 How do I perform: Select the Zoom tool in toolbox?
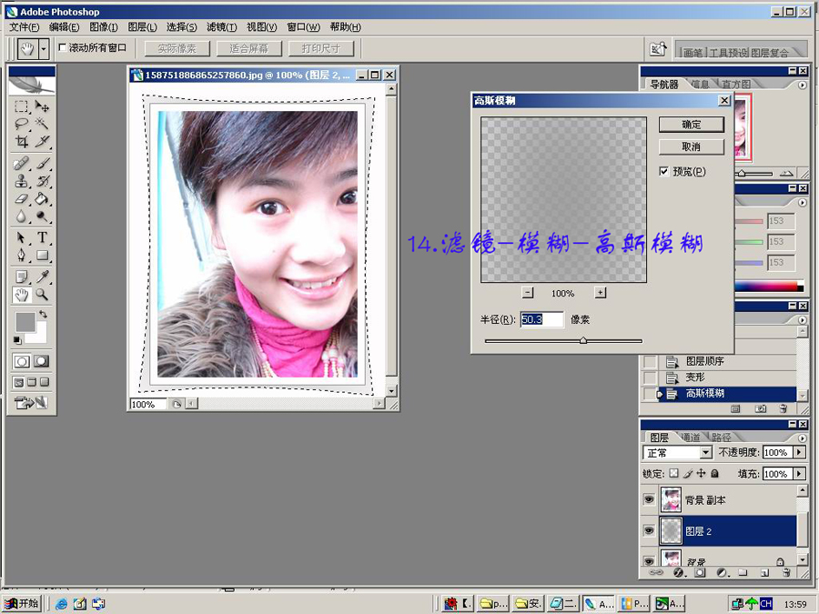42,295
